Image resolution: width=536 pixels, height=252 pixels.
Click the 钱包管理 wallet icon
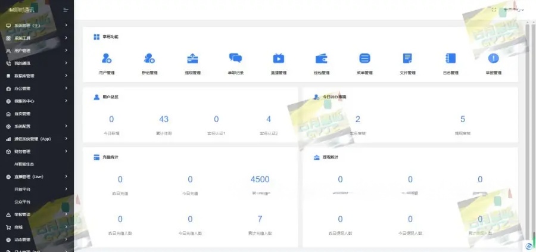click(322, 58)
